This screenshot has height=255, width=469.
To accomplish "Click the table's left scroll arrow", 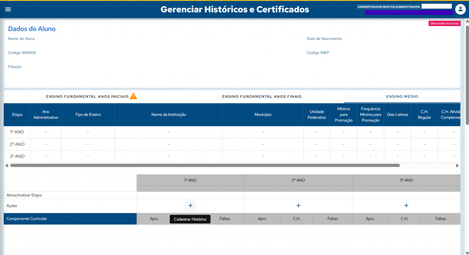I will (x=6, y=165).
